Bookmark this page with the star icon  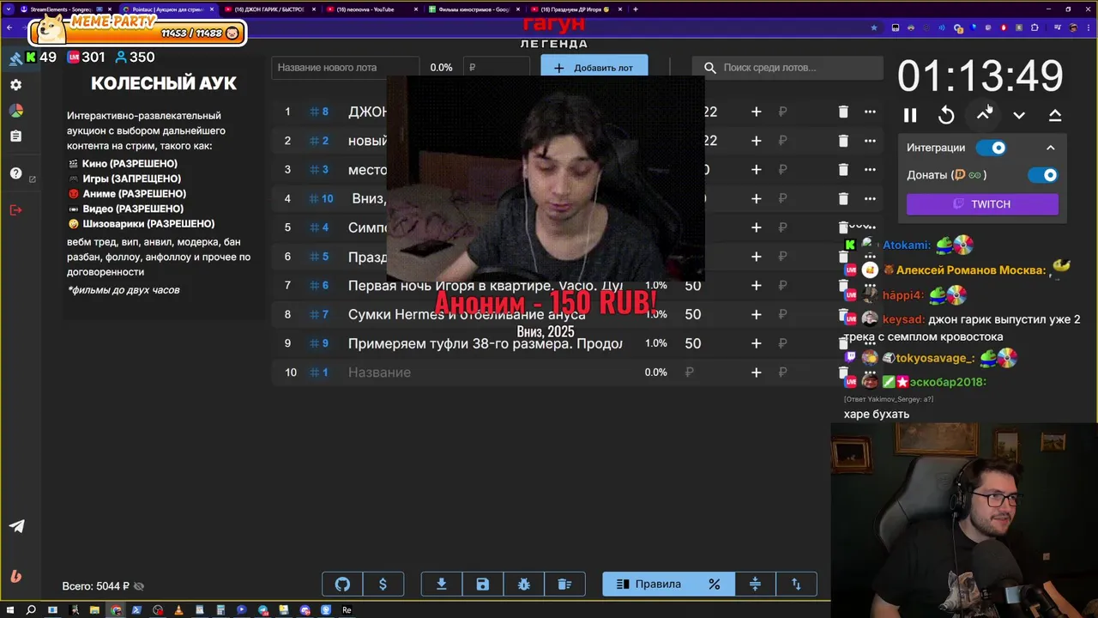coord(874,27)
